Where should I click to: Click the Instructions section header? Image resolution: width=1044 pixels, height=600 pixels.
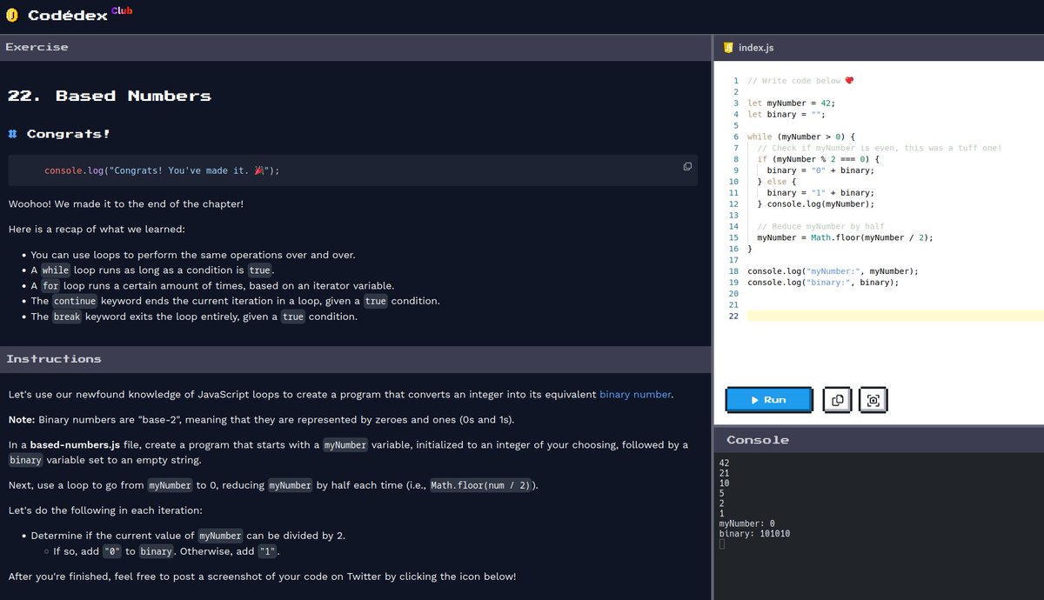pyautogui.click(x=54, y=358)
